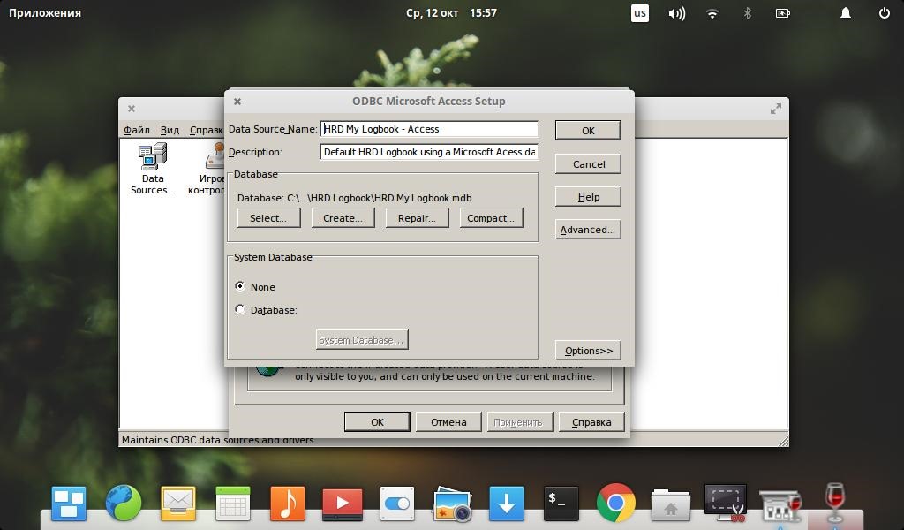Open the date and time panel menu

click(451, 12)
